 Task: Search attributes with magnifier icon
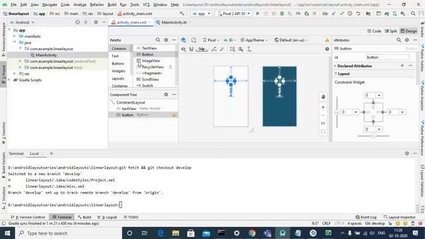(x=398, y=40)
